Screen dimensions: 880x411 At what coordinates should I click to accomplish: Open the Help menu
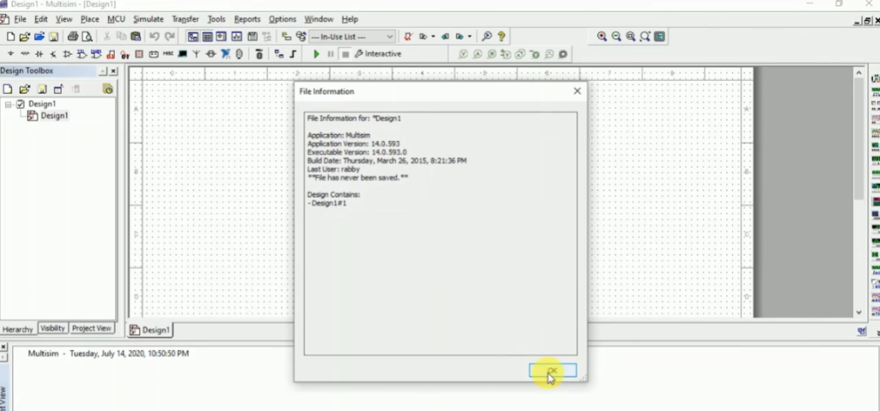[350, 19]
